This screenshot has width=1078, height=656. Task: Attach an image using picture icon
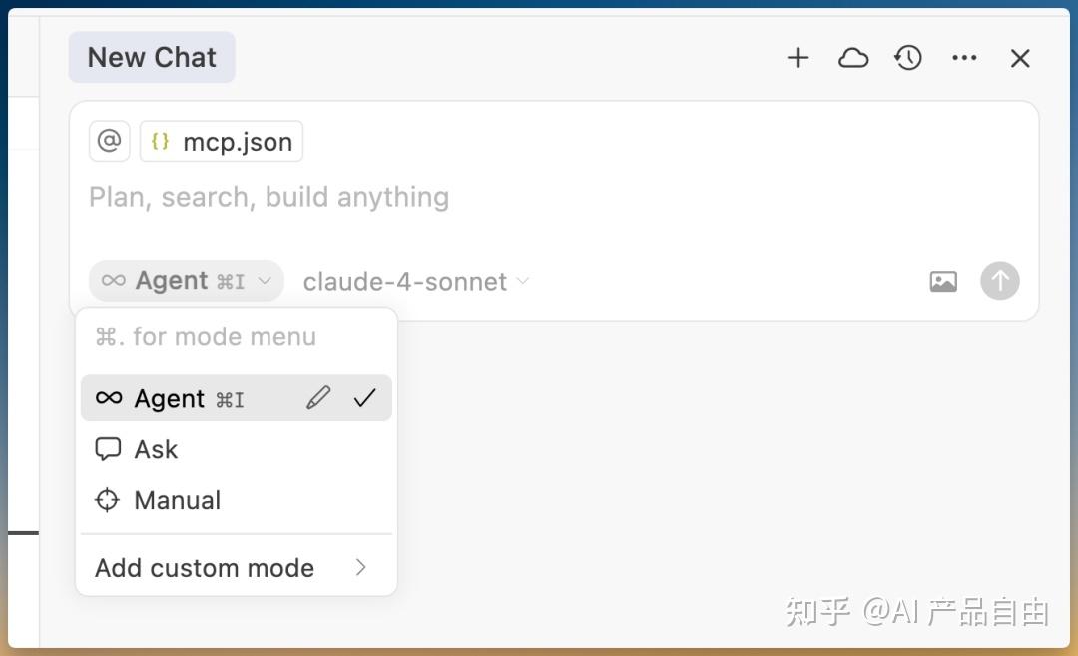pyautogui.click(x=943, y=282)
